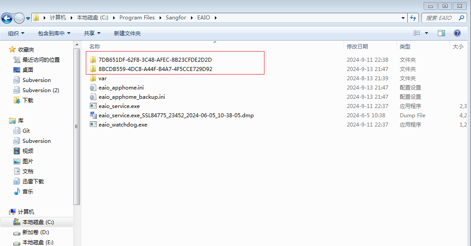The height and width of the screenshot is (246, 471).
Task: Select 本地磁盘 (C:) in navigation pane
Action: (38, 222)
